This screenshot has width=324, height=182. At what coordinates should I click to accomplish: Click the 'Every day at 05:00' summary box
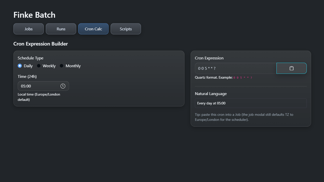251,103
